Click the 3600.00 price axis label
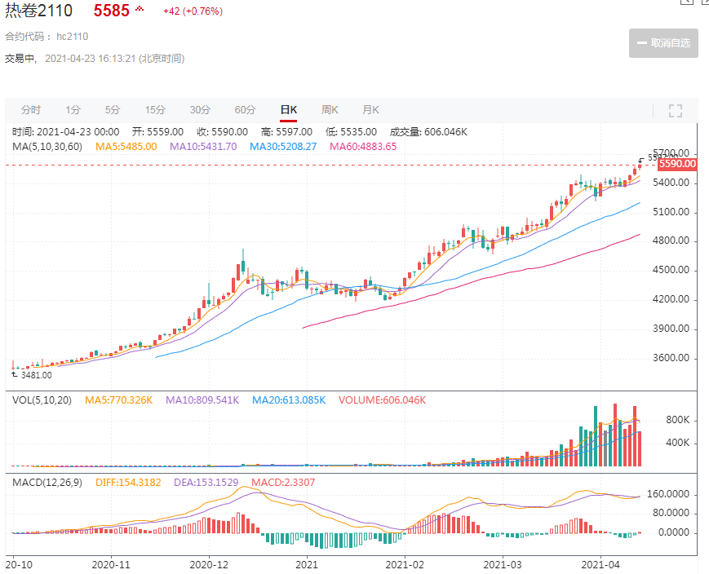The height and width of the screenshot is (574, 709). 671,358
